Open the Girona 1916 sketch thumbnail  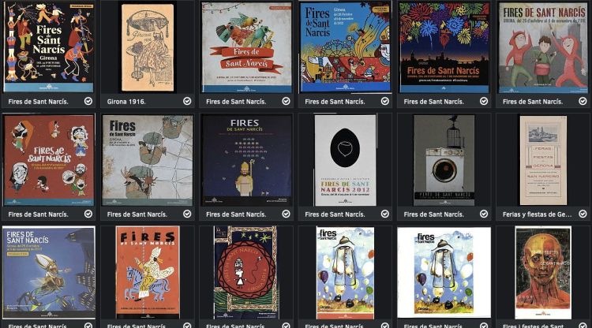click(148, 47)
